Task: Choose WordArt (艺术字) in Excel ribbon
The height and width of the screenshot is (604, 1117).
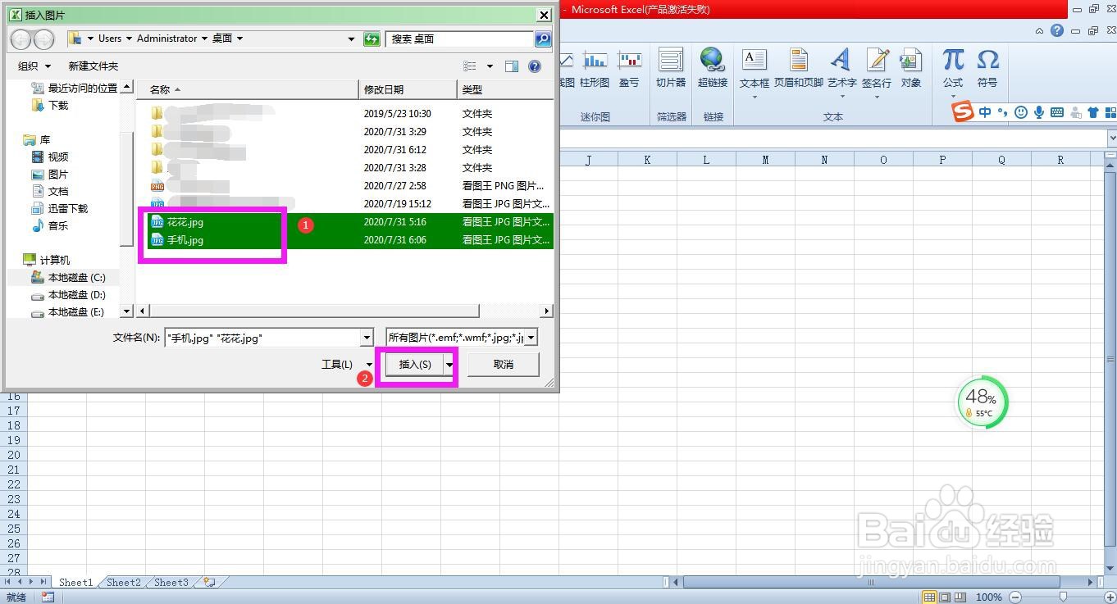Action: coord(841,67)
